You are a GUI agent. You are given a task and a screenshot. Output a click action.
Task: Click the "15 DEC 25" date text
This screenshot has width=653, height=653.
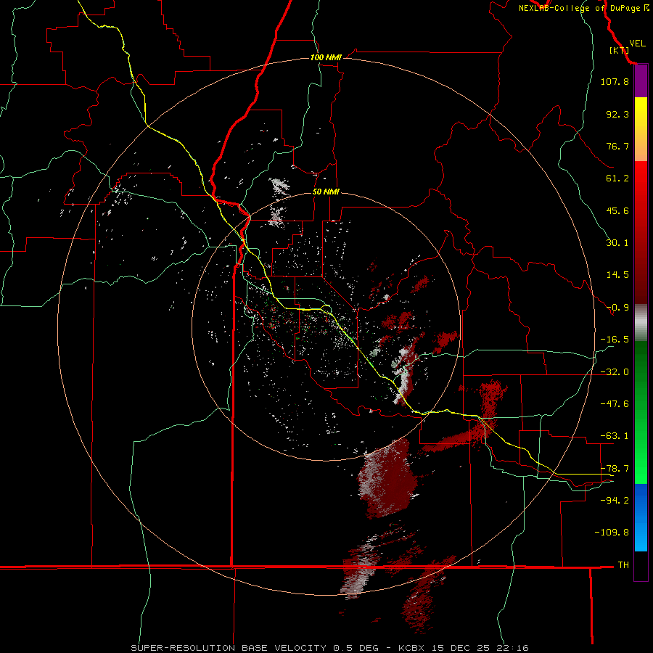coord(459,648)
